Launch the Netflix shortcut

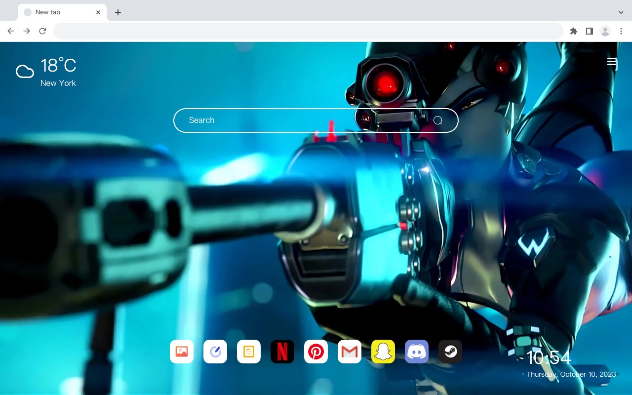coord(282,352)
